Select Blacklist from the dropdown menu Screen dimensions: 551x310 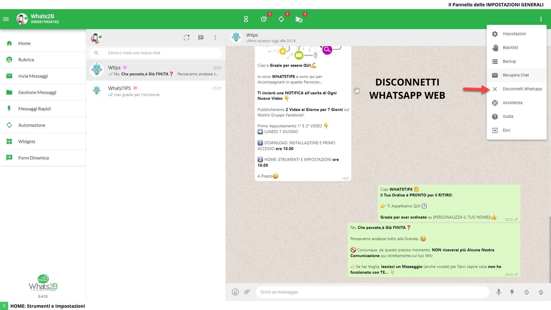tap(517, 48)
